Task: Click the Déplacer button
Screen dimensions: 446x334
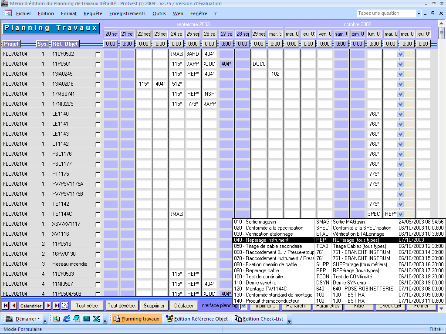Action: 183,306
